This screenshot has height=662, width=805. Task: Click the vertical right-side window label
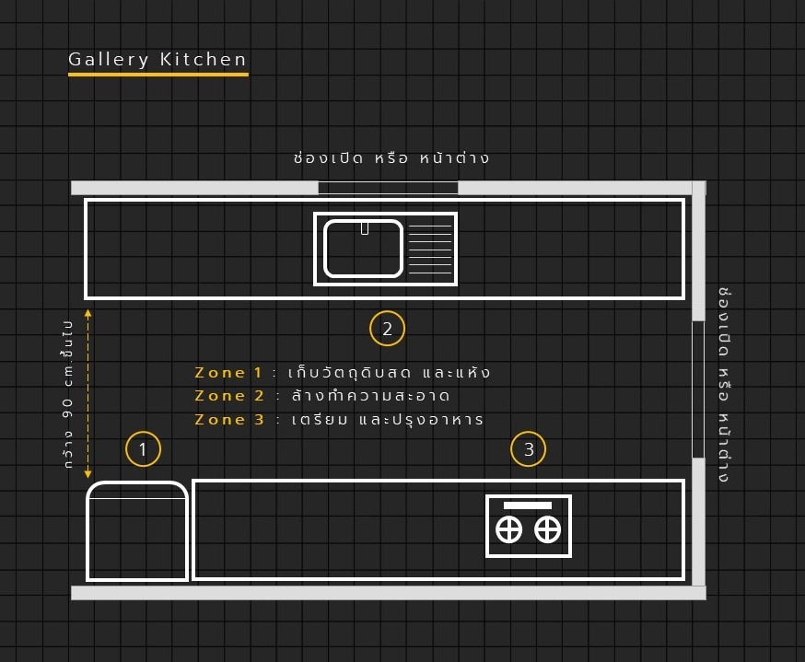click(724, 385)
